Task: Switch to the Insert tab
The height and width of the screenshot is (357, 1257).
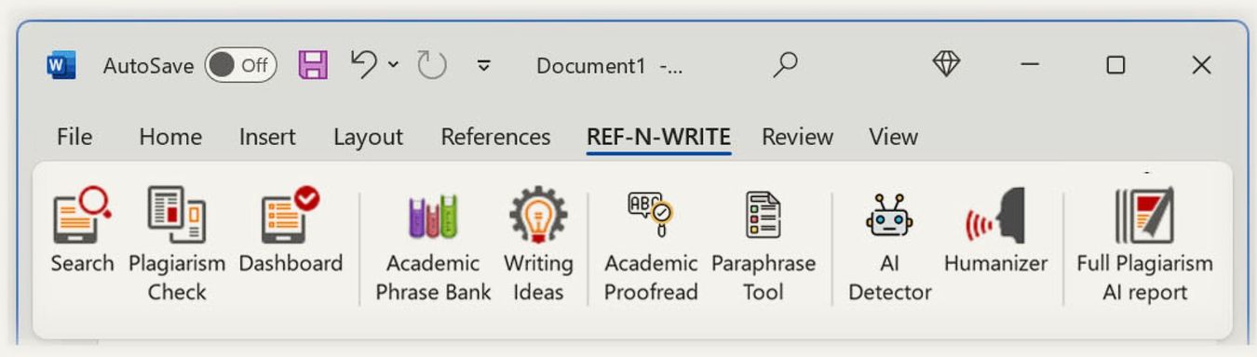Action: (267, 137)
